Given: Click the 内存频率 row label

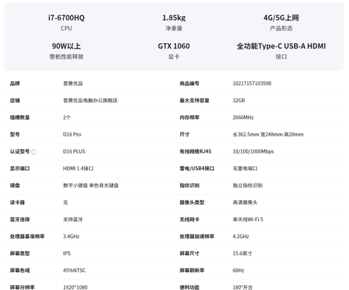Looking at the screenshot, I should click(189, 118).
